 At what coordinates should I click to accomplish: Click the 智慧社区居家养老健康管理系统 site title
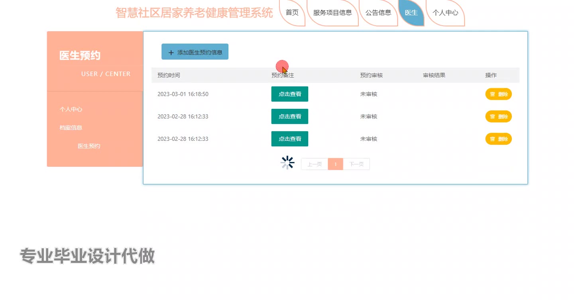click(x=195, y=12)
